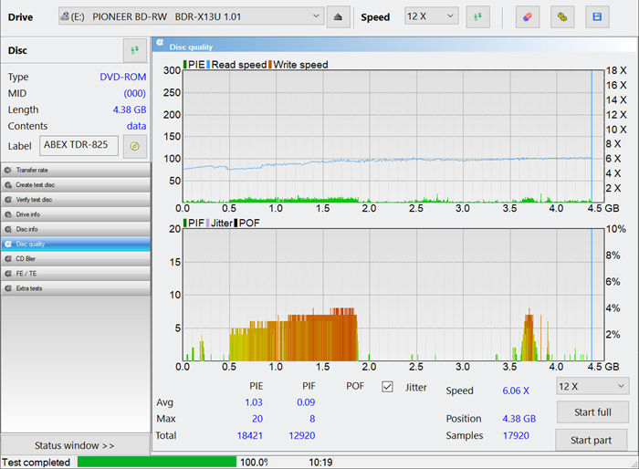This screenshot has height=469, width=639.
Task: Open the Drive selection dropdown
Action: (x=191, y=16)
